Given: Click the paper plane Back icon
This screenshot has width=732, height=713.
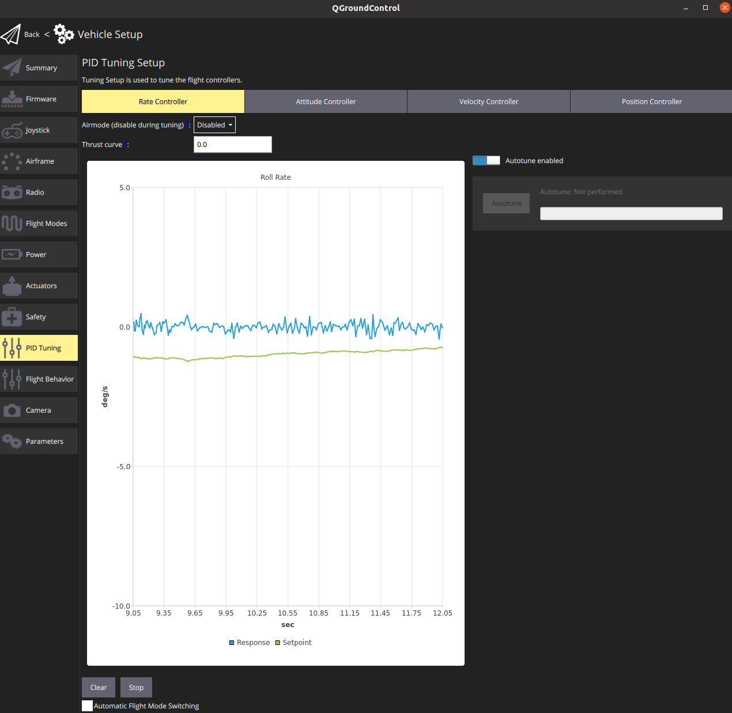Looking at the screenshot, I should [x=10, y=35].
